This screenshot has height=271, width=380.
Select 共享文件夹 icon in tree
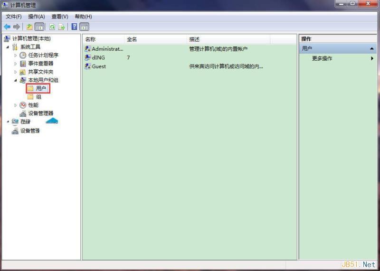coord(23,72)
